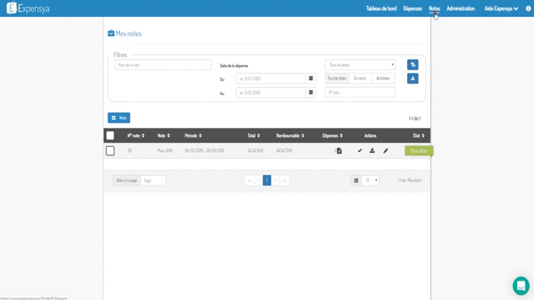
Task: Click the Mars 2019 note name
Action: tap(165, 151)
